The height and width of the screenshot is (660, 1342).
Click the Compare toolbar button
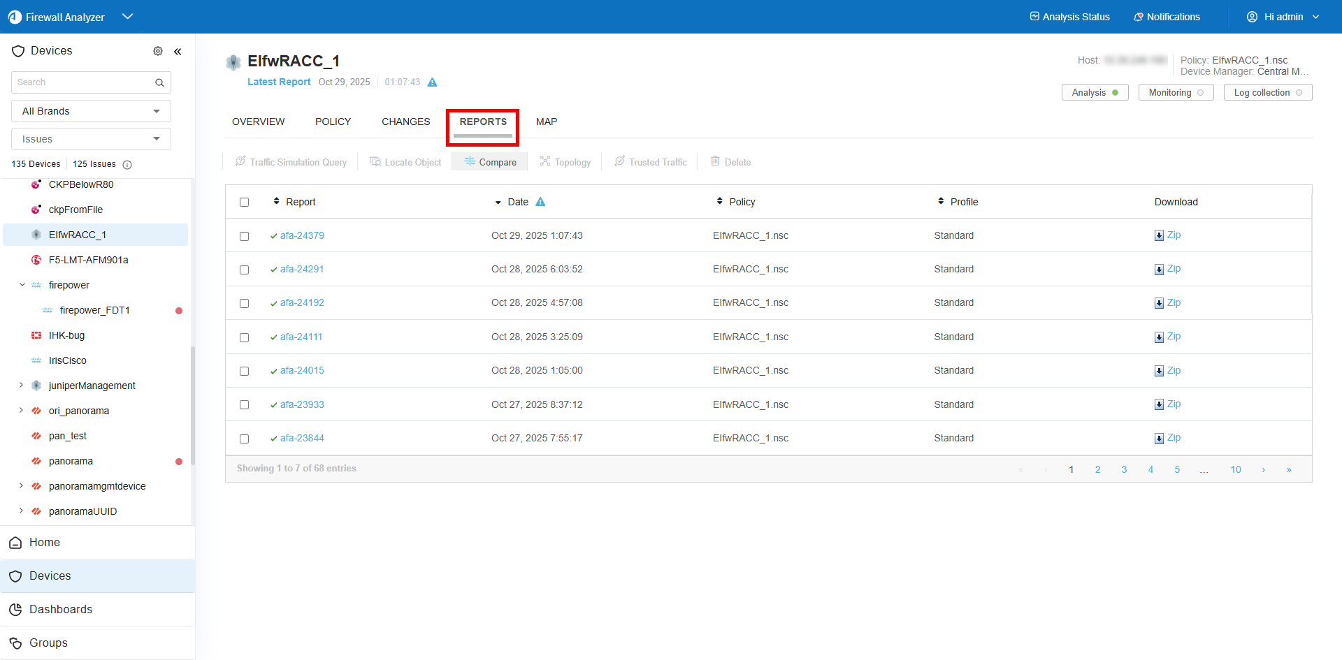(490, 162)
